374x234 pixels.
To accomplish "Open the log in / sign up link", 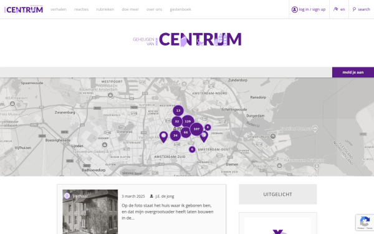I will (312, 9).
